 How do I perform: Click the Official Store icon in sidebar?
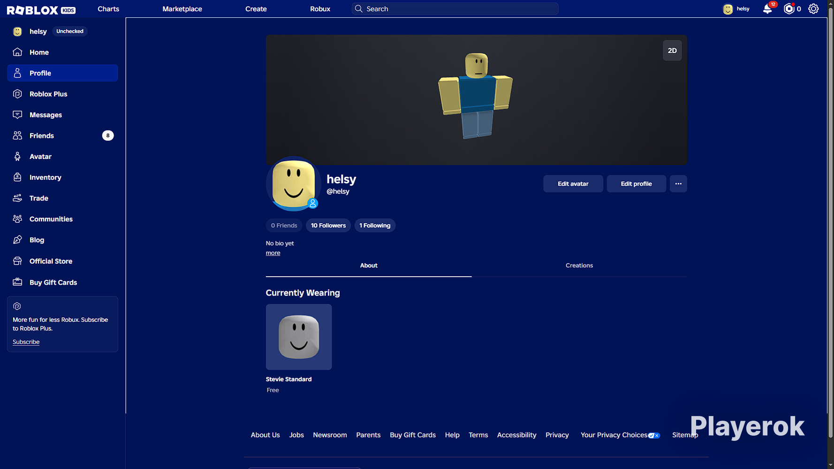tap(17, 261)
